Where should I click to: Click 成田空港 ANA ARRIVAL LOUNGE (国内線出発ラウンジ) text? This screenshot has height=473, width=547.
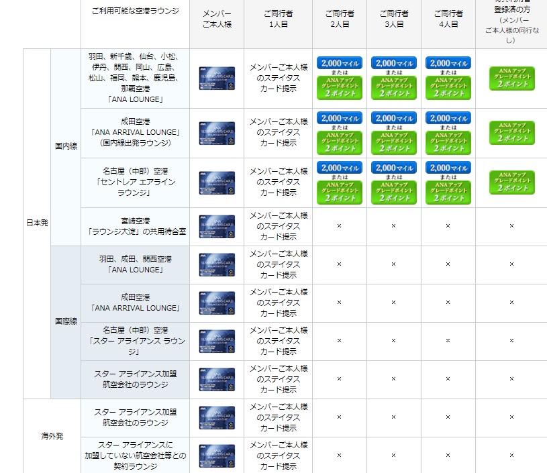pyautogui.click(x=136, y=132)
